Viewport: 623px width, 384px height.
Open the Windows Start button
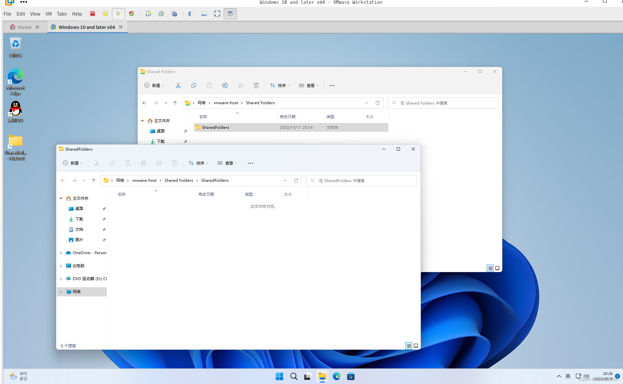279,377
